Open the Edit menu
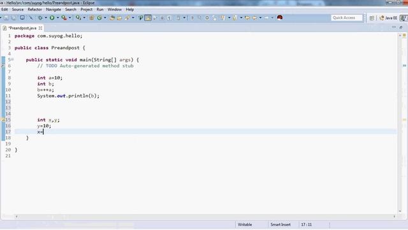Image resolution: width=408 pixels, height=230 pixels. [x=4, y=10]
